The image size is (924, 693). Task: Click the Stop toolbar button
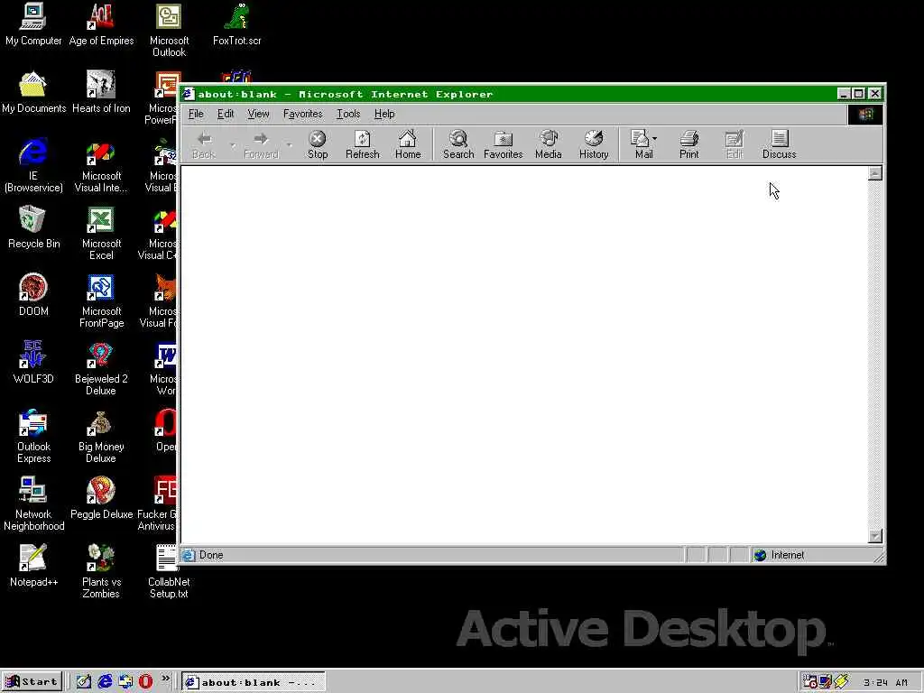[317, 145]
